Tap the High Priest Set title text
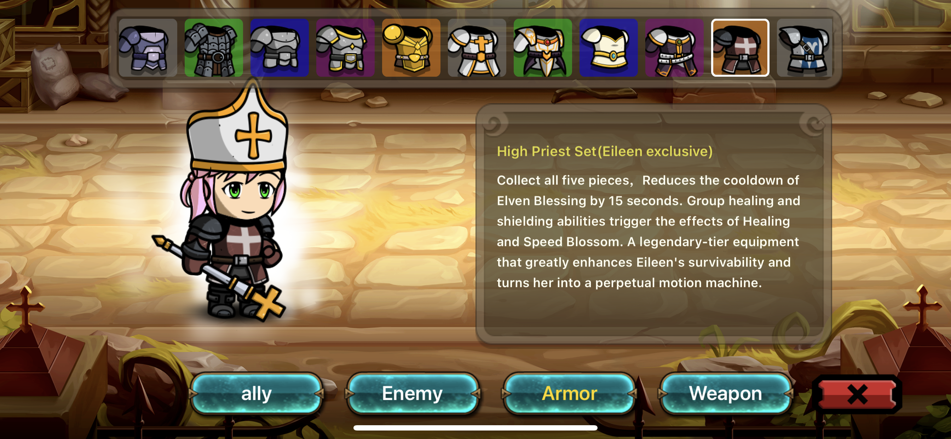The height and width of the screenshot is (439, 951). click(x=605, y=151)
